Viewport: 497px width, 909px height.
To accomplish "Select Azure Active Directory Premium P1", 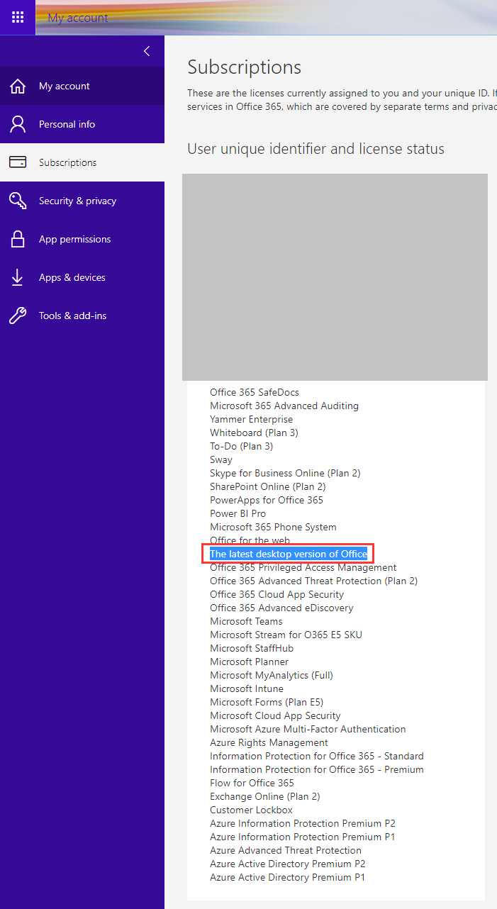I will [288, 877].
